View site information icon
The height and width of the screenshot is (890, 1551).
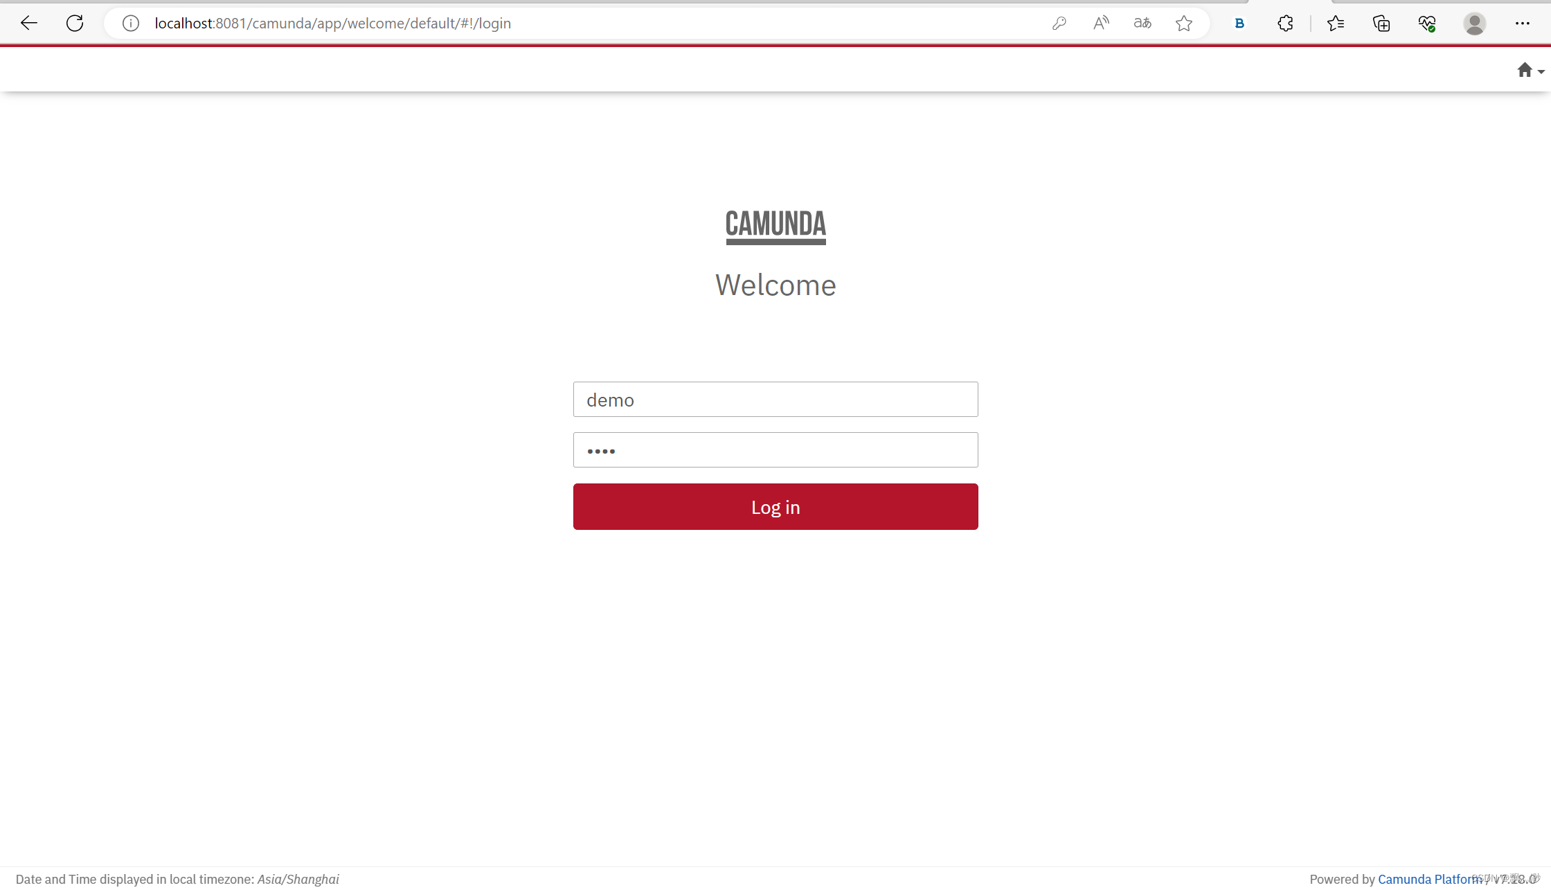130,23
